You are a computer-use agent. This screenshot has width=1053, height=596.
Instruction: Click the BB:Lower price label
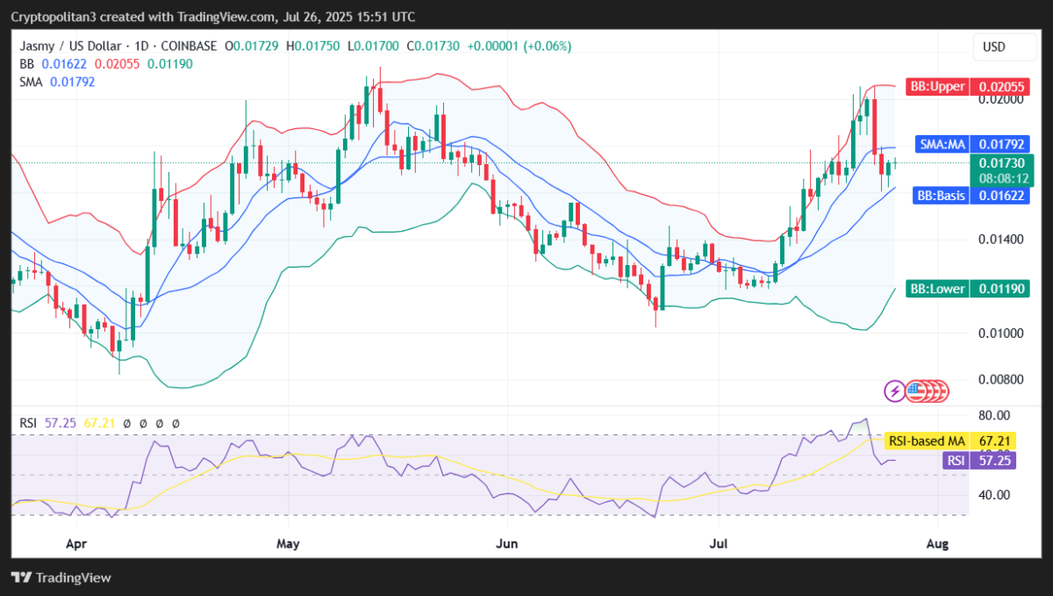(x=938, y=289)
